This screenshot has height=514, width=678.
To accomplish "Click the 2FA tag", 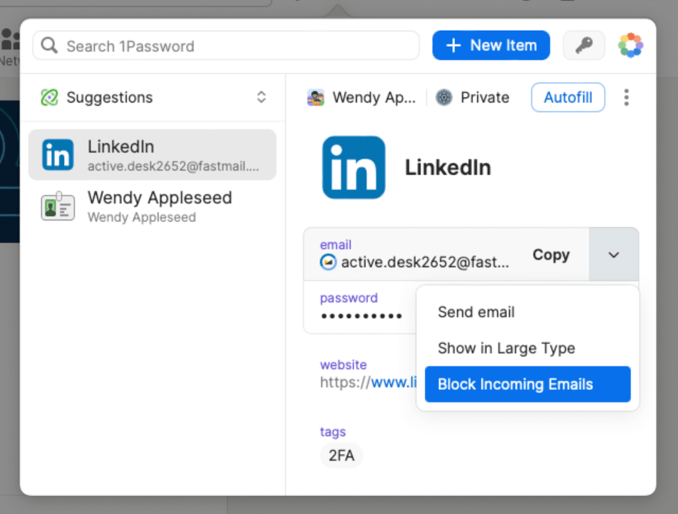I will pos(341,456).
